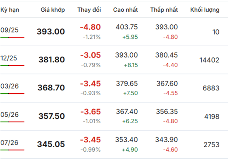This screenshot has width=228, height=160.
Task: Sort by Giá khớp column header
Action: (x=53, y=10)
